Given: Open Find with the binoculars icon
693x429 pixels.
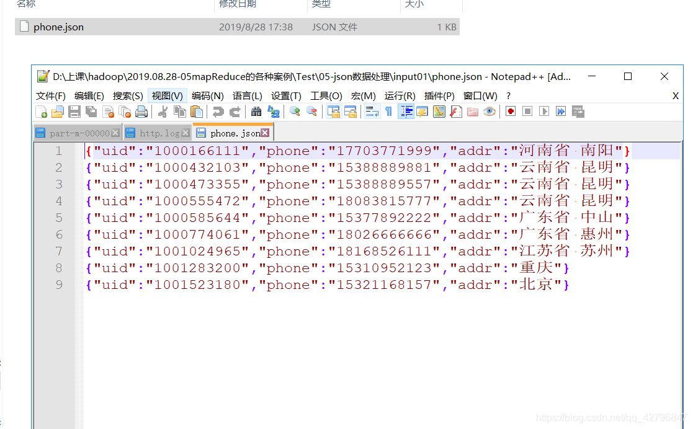Looking at the screenshot, I should (x=256, y=112).
